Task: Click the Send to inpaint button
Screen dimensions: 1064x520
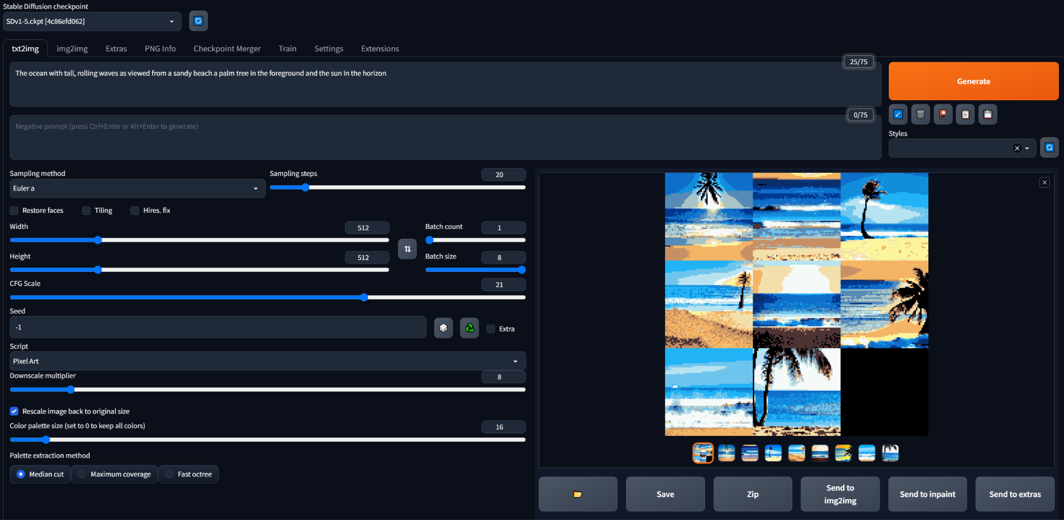Action: tap(927, 494)
